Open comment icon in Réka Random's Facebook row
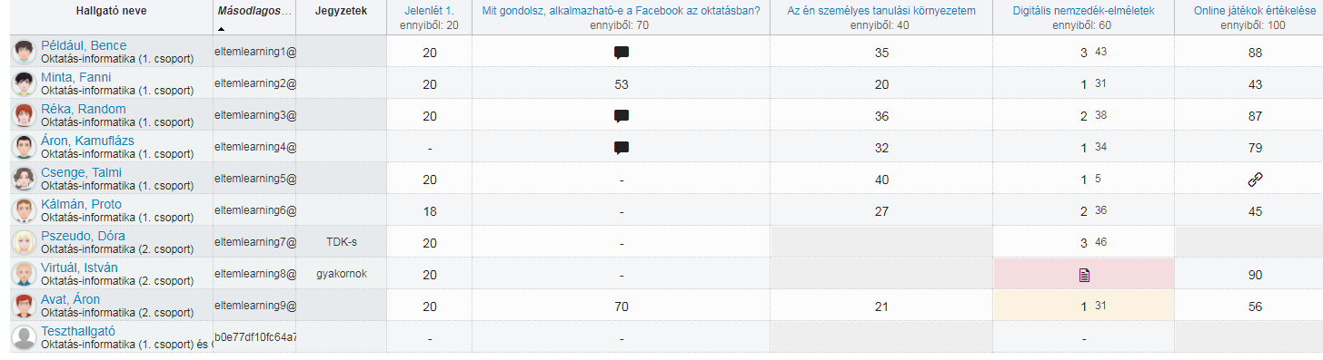 click(x=622, y=116)
